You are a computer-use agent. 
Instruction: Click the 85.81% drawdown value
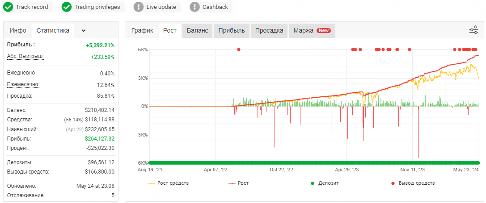click(106, 96)
